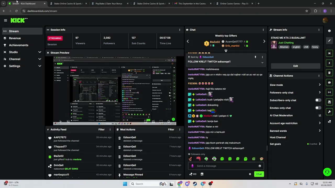Switch to PlayStake Claim Your Bonus tab
335x188 pixels.
click(x=110, y=4)
